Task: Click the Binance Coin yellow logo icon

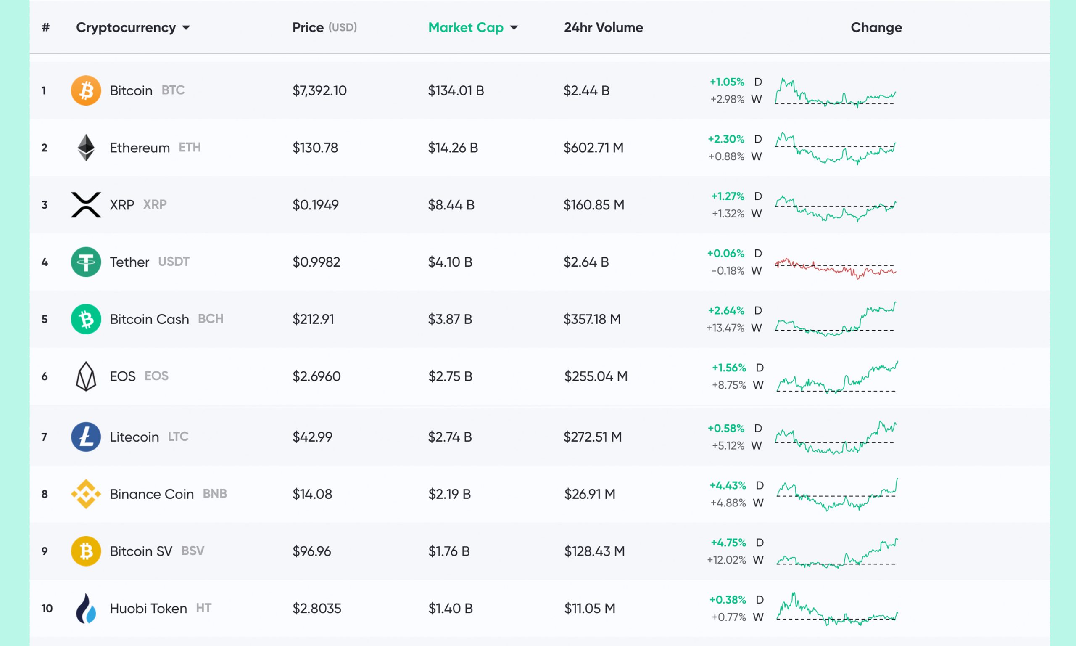Action: coord(86,494)
